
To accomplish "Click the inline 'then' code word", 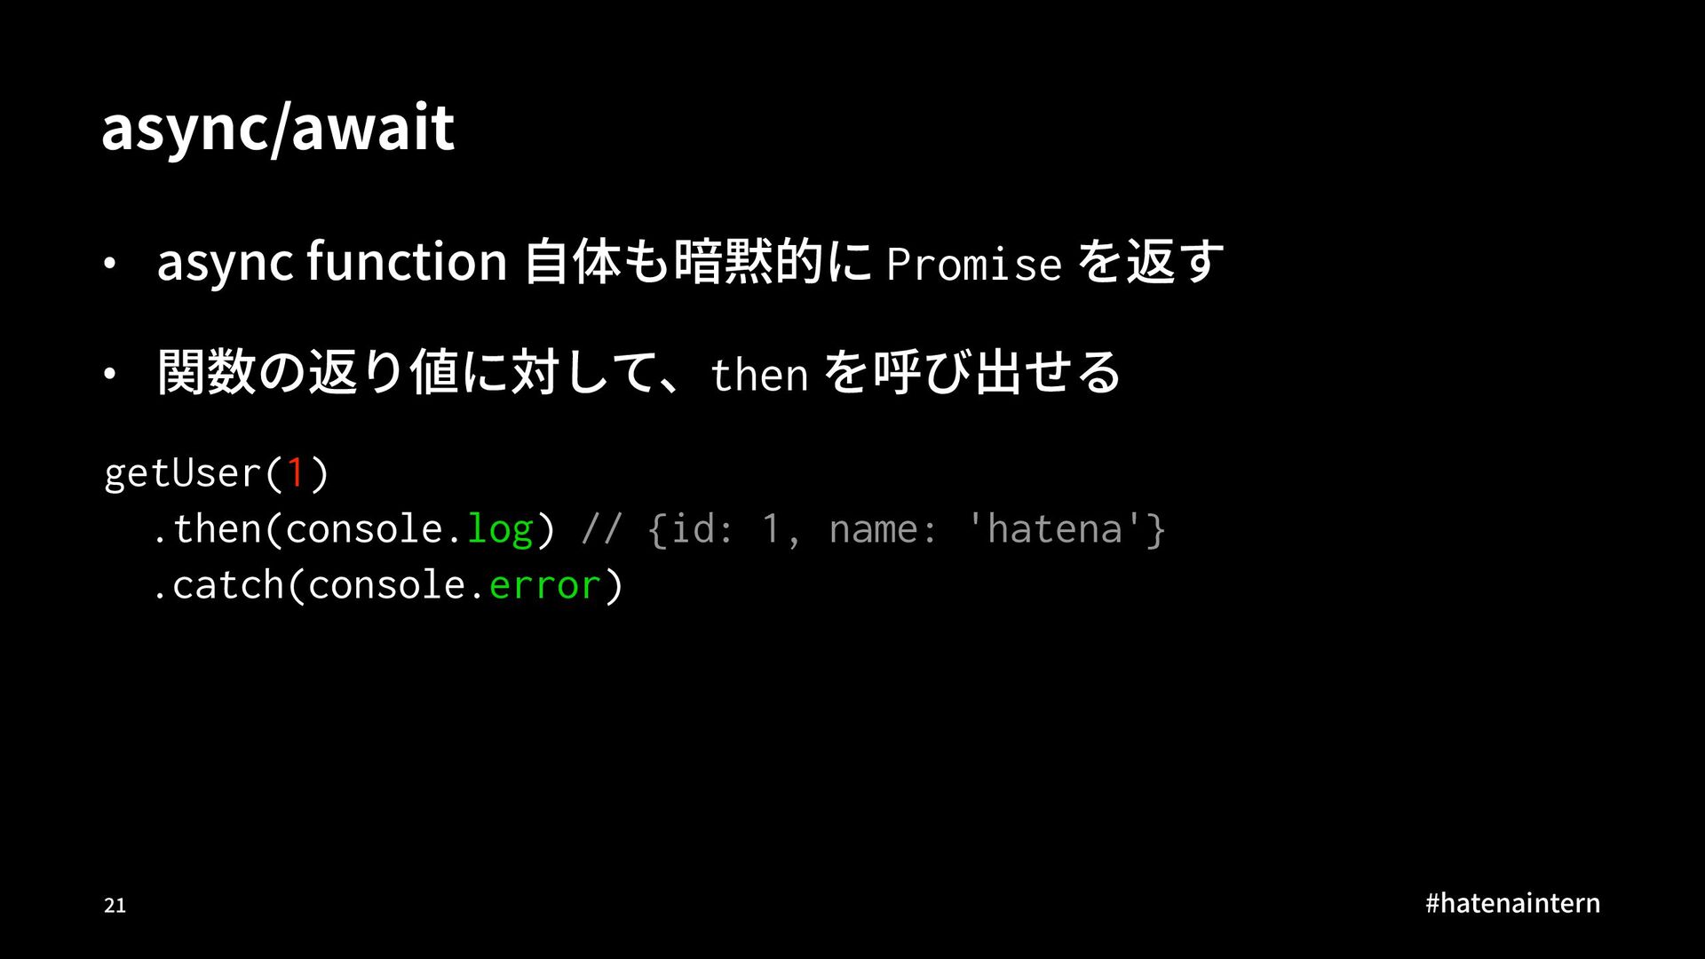I will [x=759, y=375].
